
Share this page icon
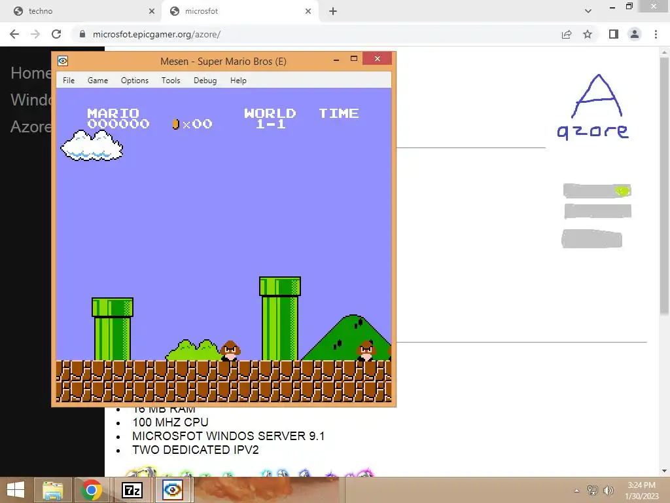click(x=567, y=34)
